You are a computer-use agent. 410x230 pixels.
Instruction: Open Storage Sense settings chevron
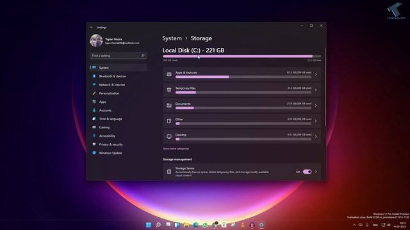point(316,172)
